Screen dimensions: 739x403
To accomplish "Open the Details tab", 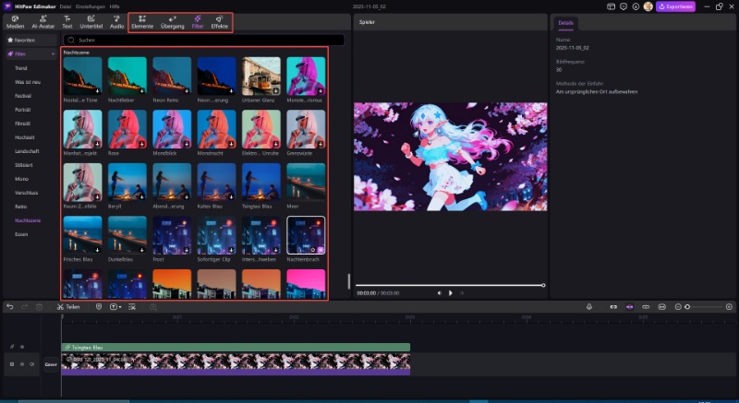I will click(x=565, y=22).
